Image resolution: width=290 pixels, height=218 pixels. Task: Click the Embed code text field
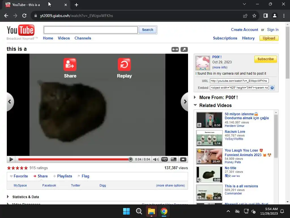coord(239,88)
